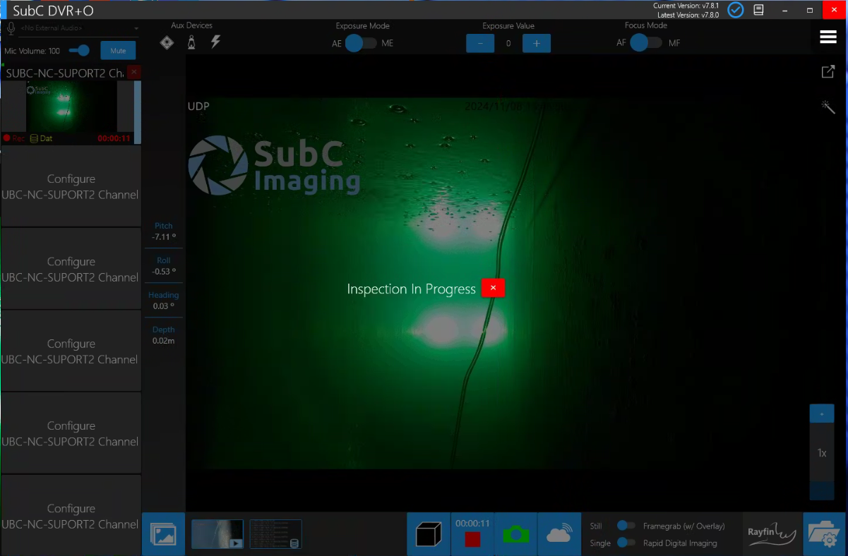Cancel Inspection In Progress with red X
This screenshot has height=556, width=848.
[x=493, y=288]
